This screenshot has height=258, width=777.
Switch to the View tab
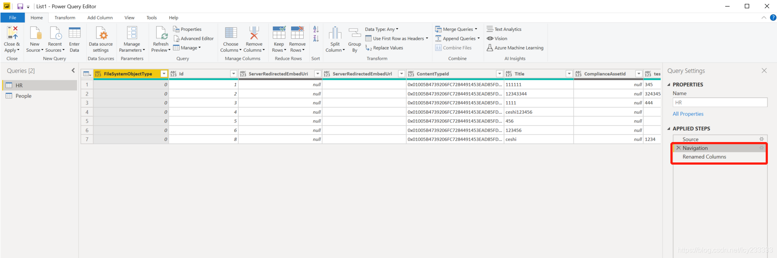pyautogui.click(x=130, y=18)
